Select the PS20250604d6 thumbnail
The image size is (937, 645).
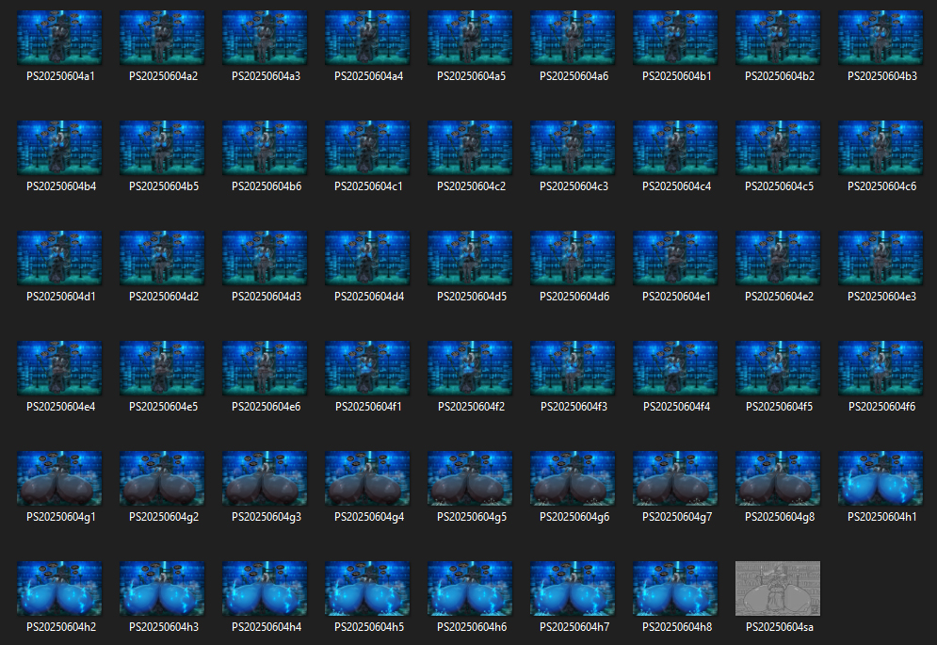pos(574,258)
